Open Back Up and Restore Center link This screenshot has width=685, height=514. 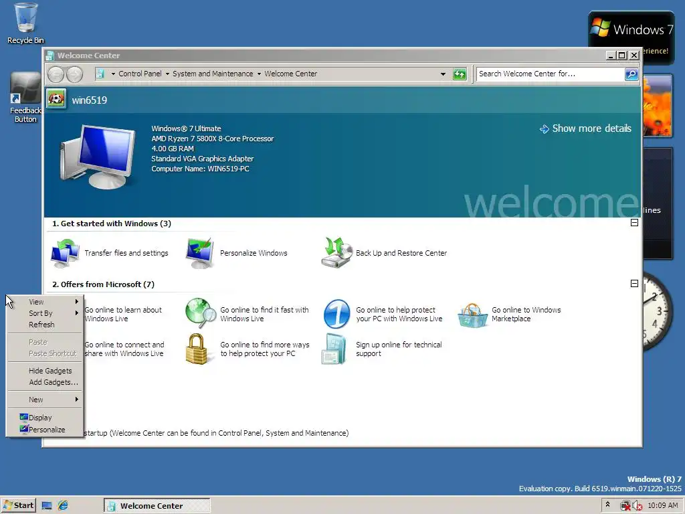pyautogui.click(x=401, y=253)
